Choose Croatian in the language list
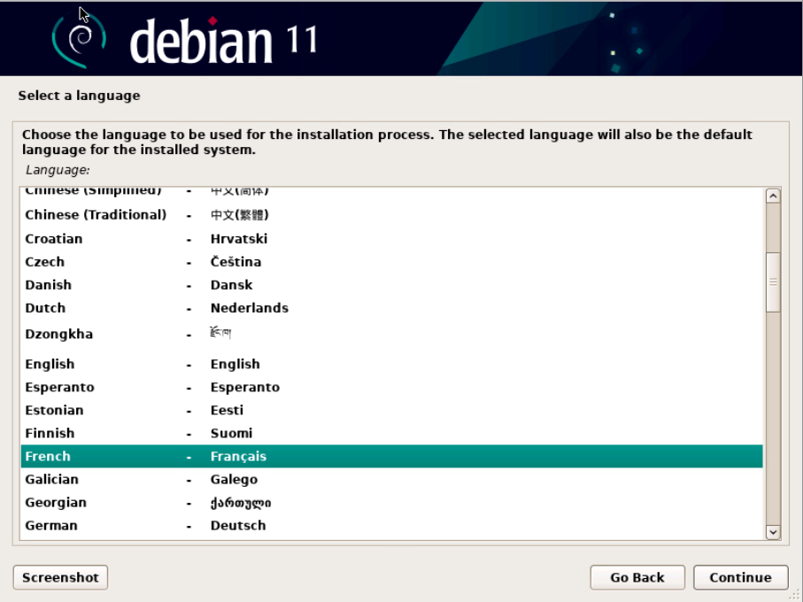This screenshot has width=803, height=602. click(x=54, y=239)
